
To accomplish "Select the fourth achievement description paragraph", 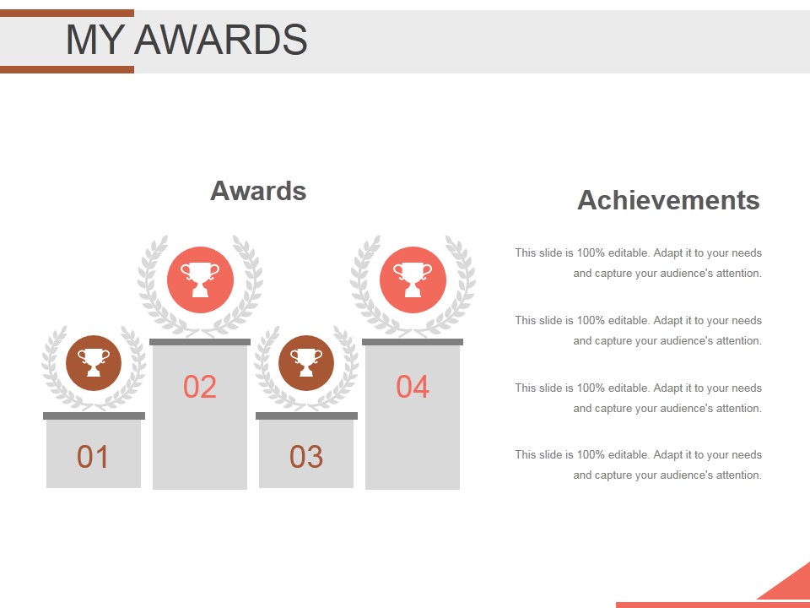I will pos(639,464).
